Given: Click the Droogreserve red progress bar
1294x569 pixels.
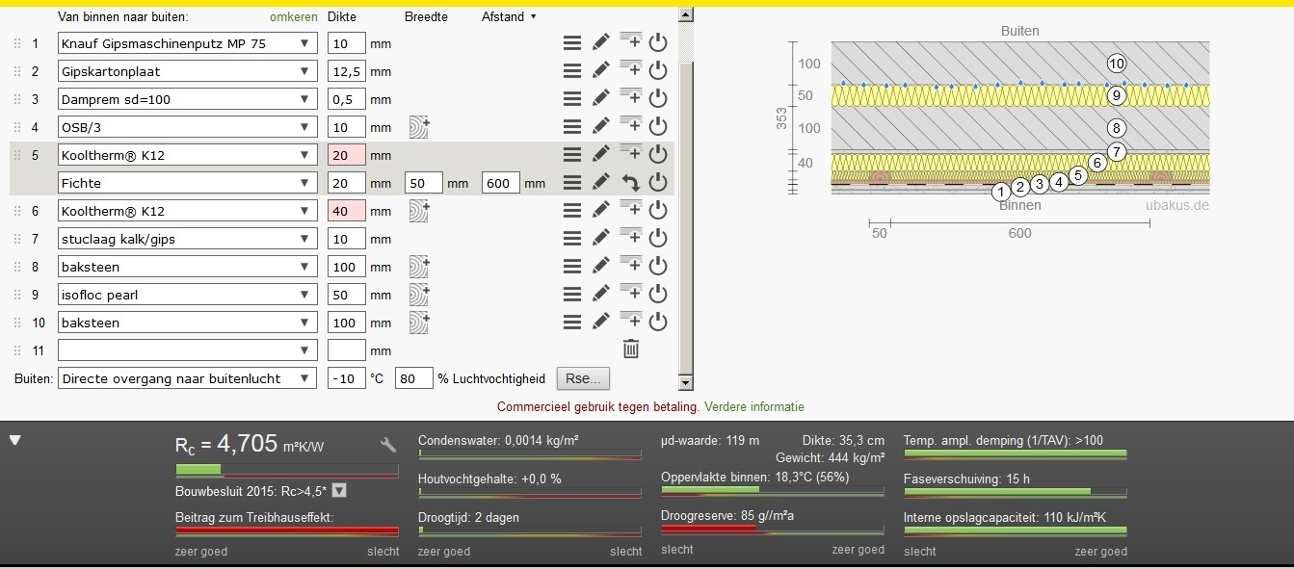Looking at the screenshot, I should point(773,529).
